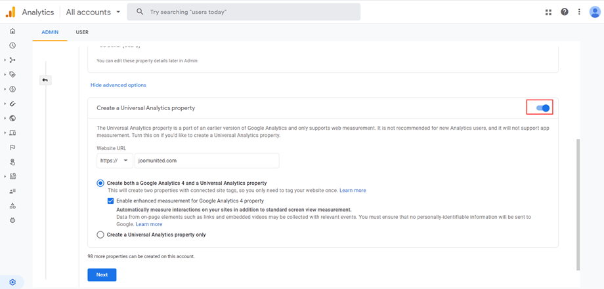Uncheck Enable enhanced measurement checkbox
Screen dimensions: 604x289
point(110,201)
